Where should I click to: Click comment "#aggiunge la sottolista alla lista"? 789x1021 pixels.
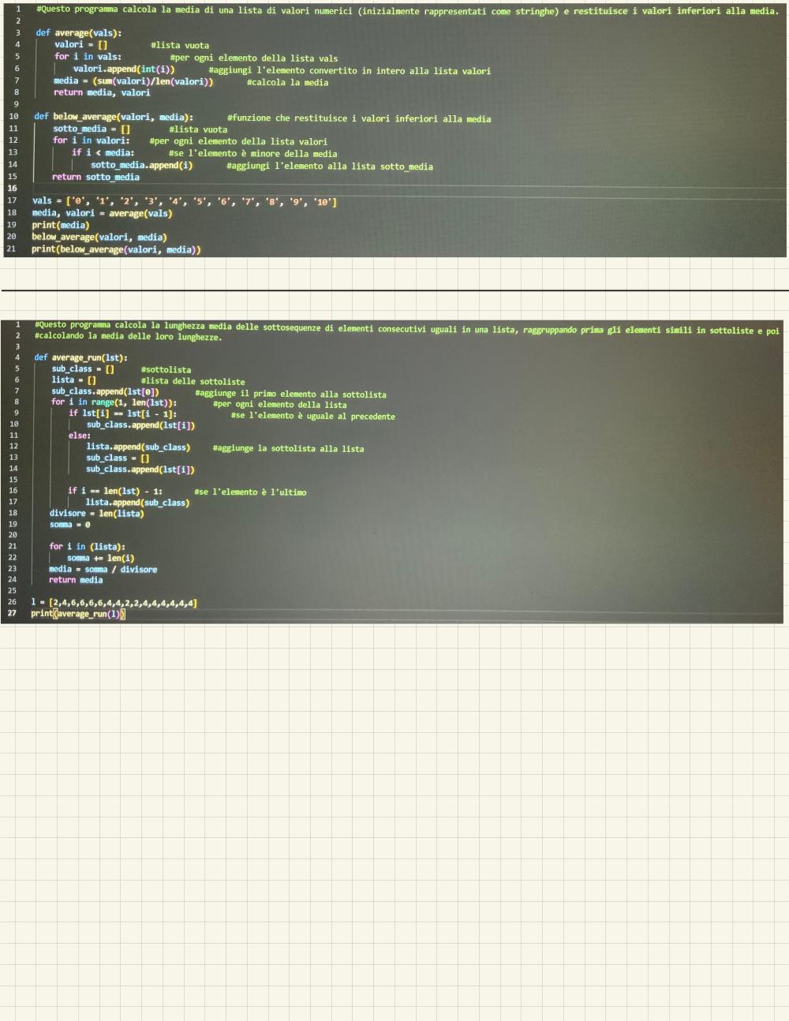click(x=288, y=448)
